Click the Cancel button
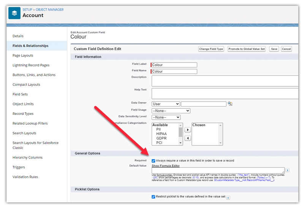Viewport: 304px width, 210px height. pyautogui.click(x=287, y=49)
